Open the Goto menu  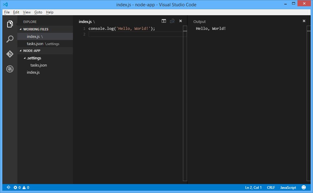(38, 12)
